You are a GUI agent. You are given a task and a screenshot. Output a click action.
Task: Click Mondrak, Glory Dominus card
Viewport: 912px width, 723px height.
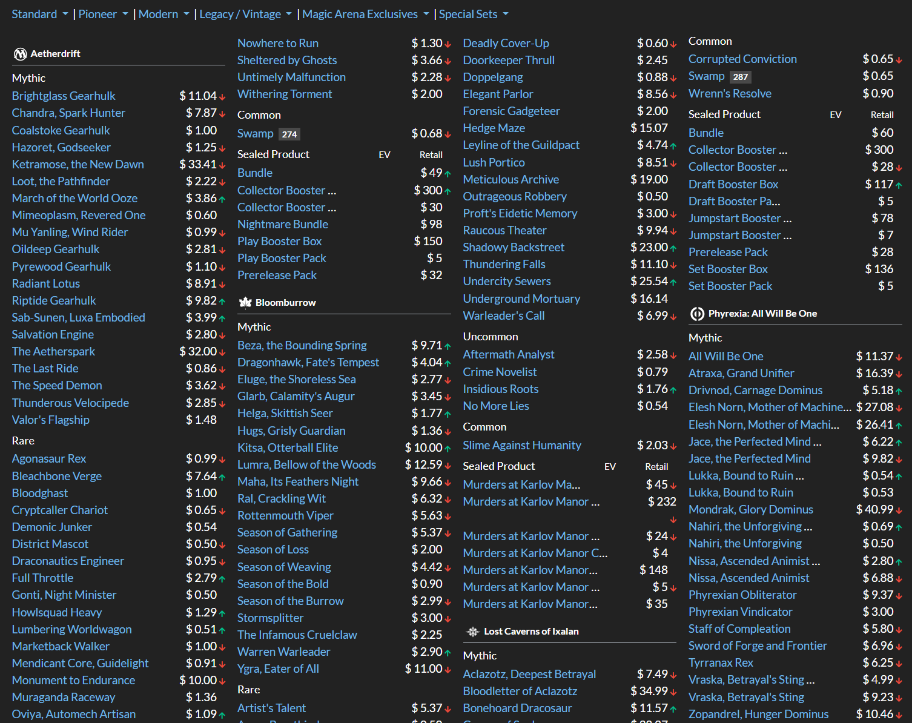click(751, 509)
